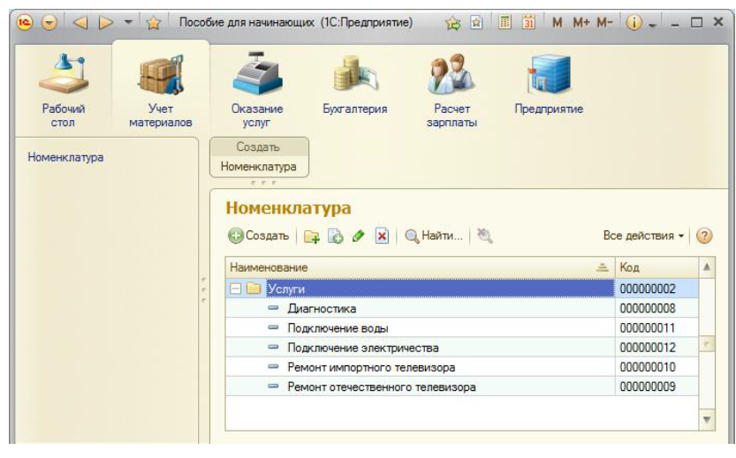The height and width of the screenshot is (458, 736).
Task: Select the Услуги folder row
Action: point(462,289)
